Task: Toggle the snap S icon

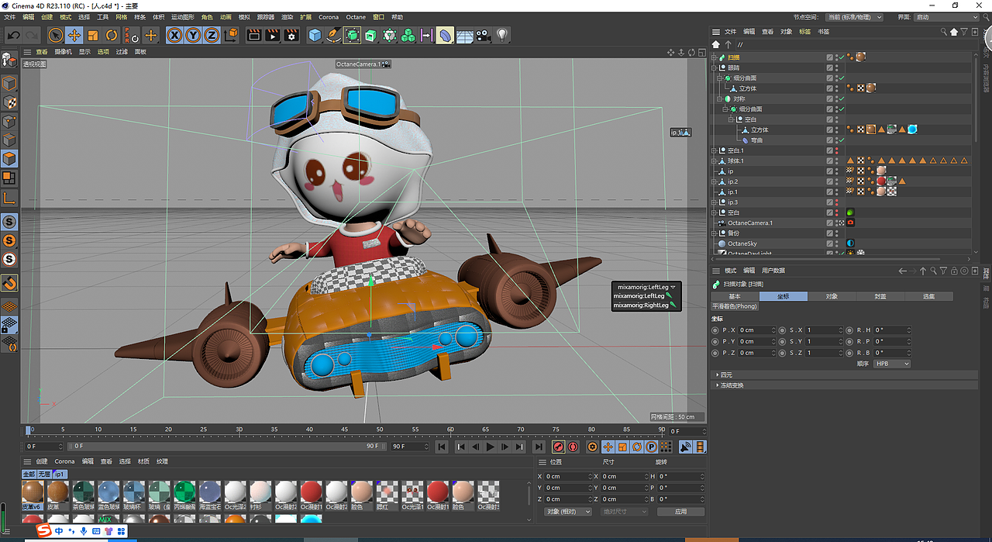Action: click(x=9, y=223)
